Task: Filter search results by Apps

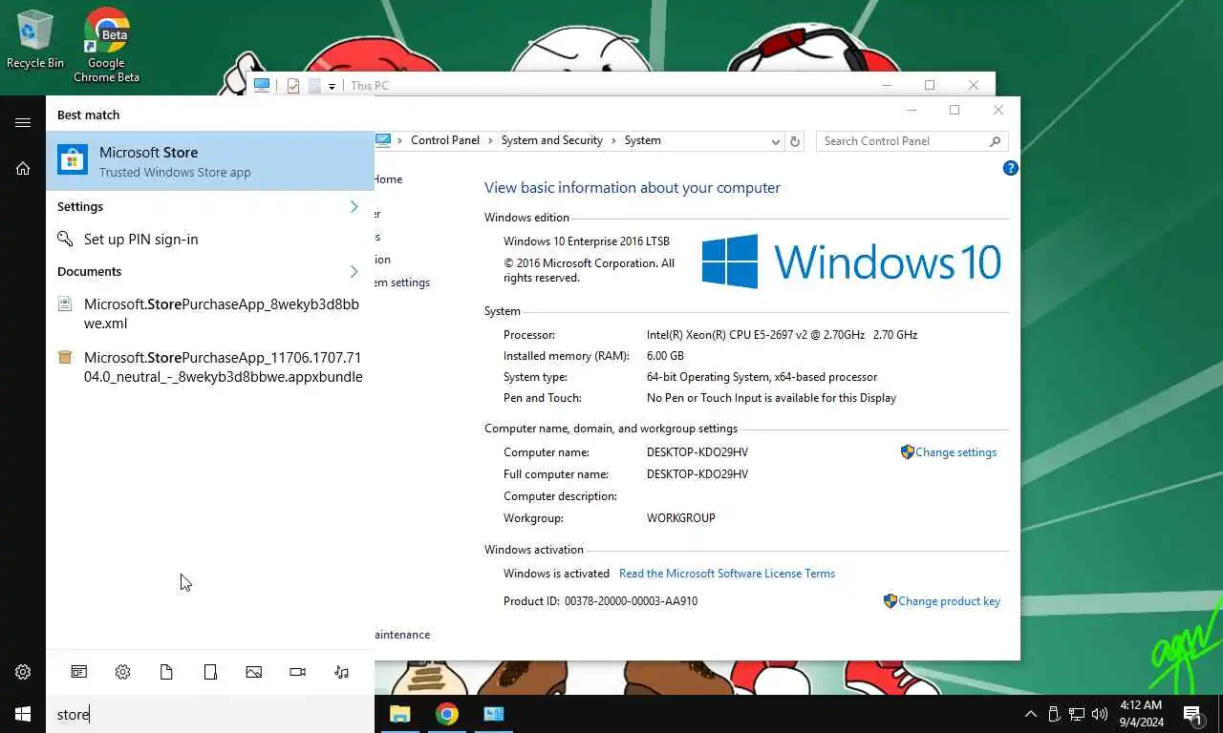Action: point(79,672)
